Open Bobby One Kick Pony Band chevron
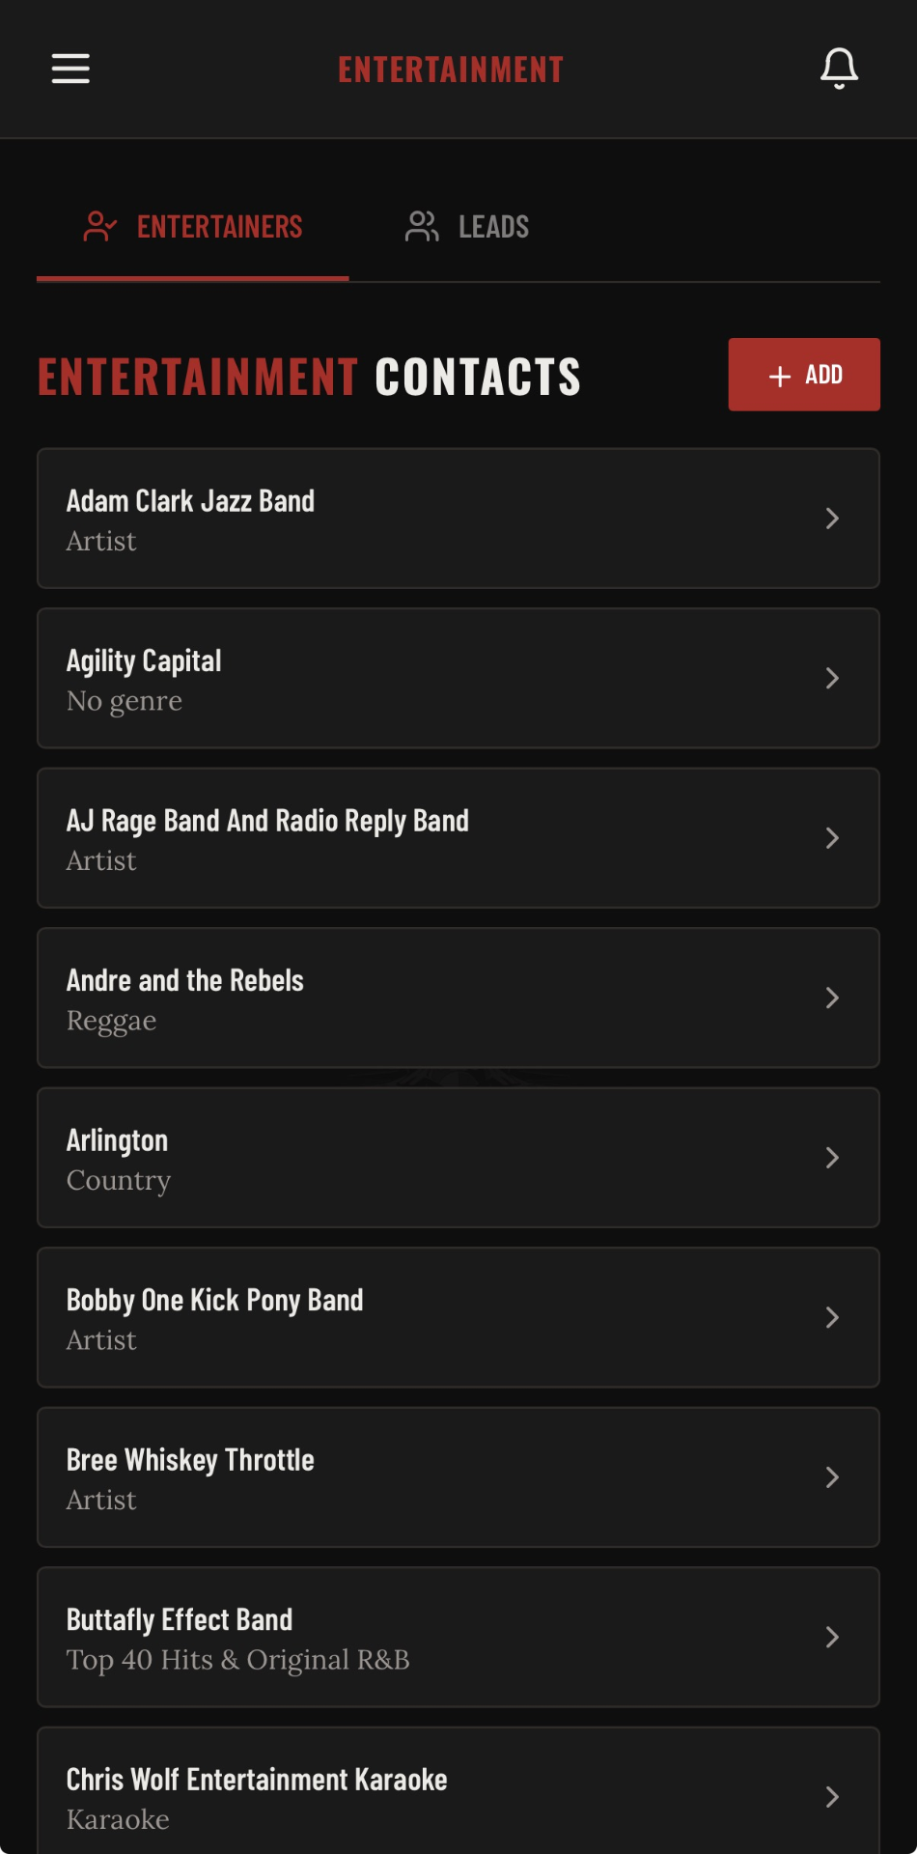Screen dimensions: 917x1854 pos(832,1317)
